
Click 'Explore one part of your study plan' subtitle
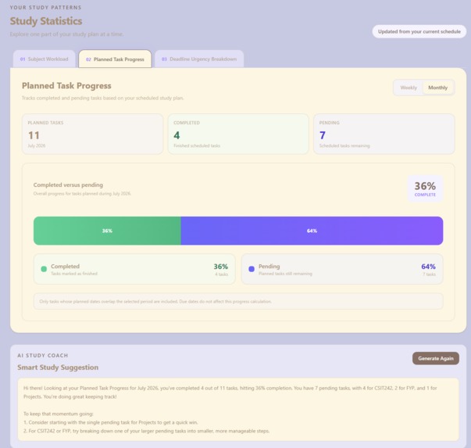66,34
